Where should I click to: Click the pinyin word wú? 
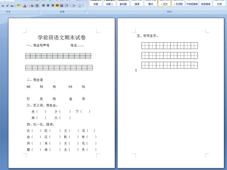point(70,86)
